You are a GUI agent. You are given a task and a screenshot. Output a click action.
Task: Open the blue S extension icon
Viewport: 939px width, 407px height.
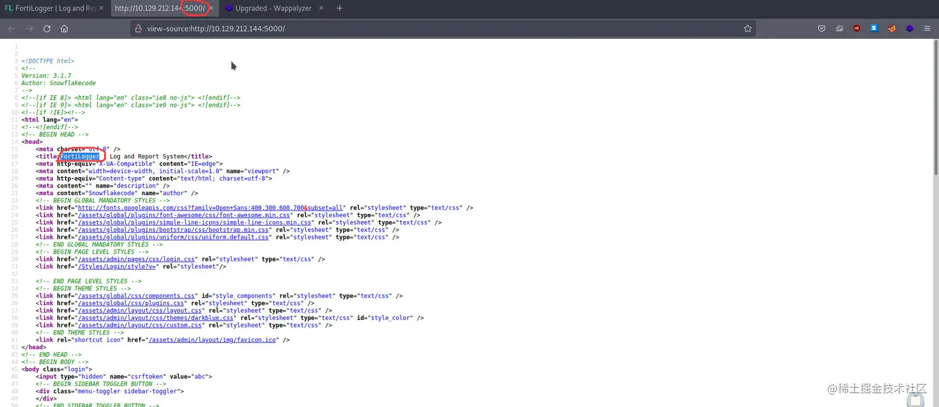tap(874, 29)
